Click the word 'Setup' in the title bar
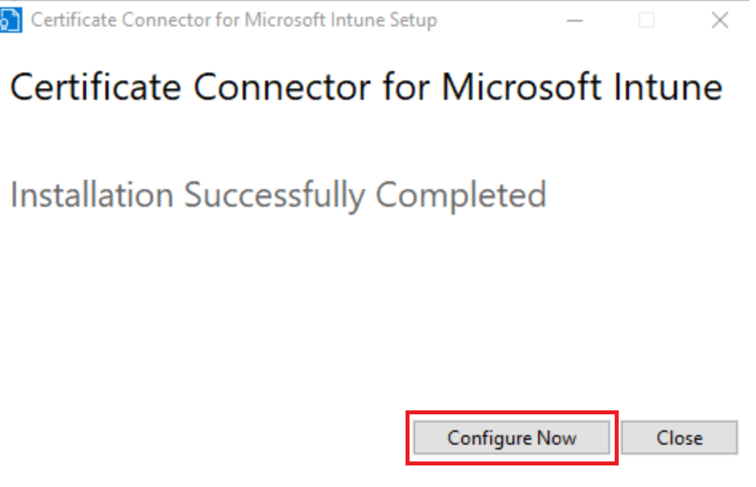 (x=414, y=21)
